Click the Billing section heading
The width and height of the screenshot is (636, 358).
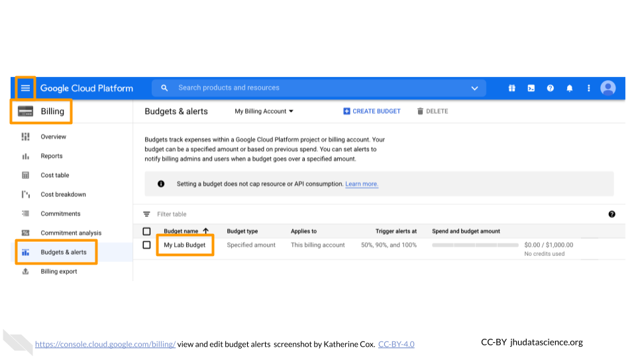pos(52,111)
